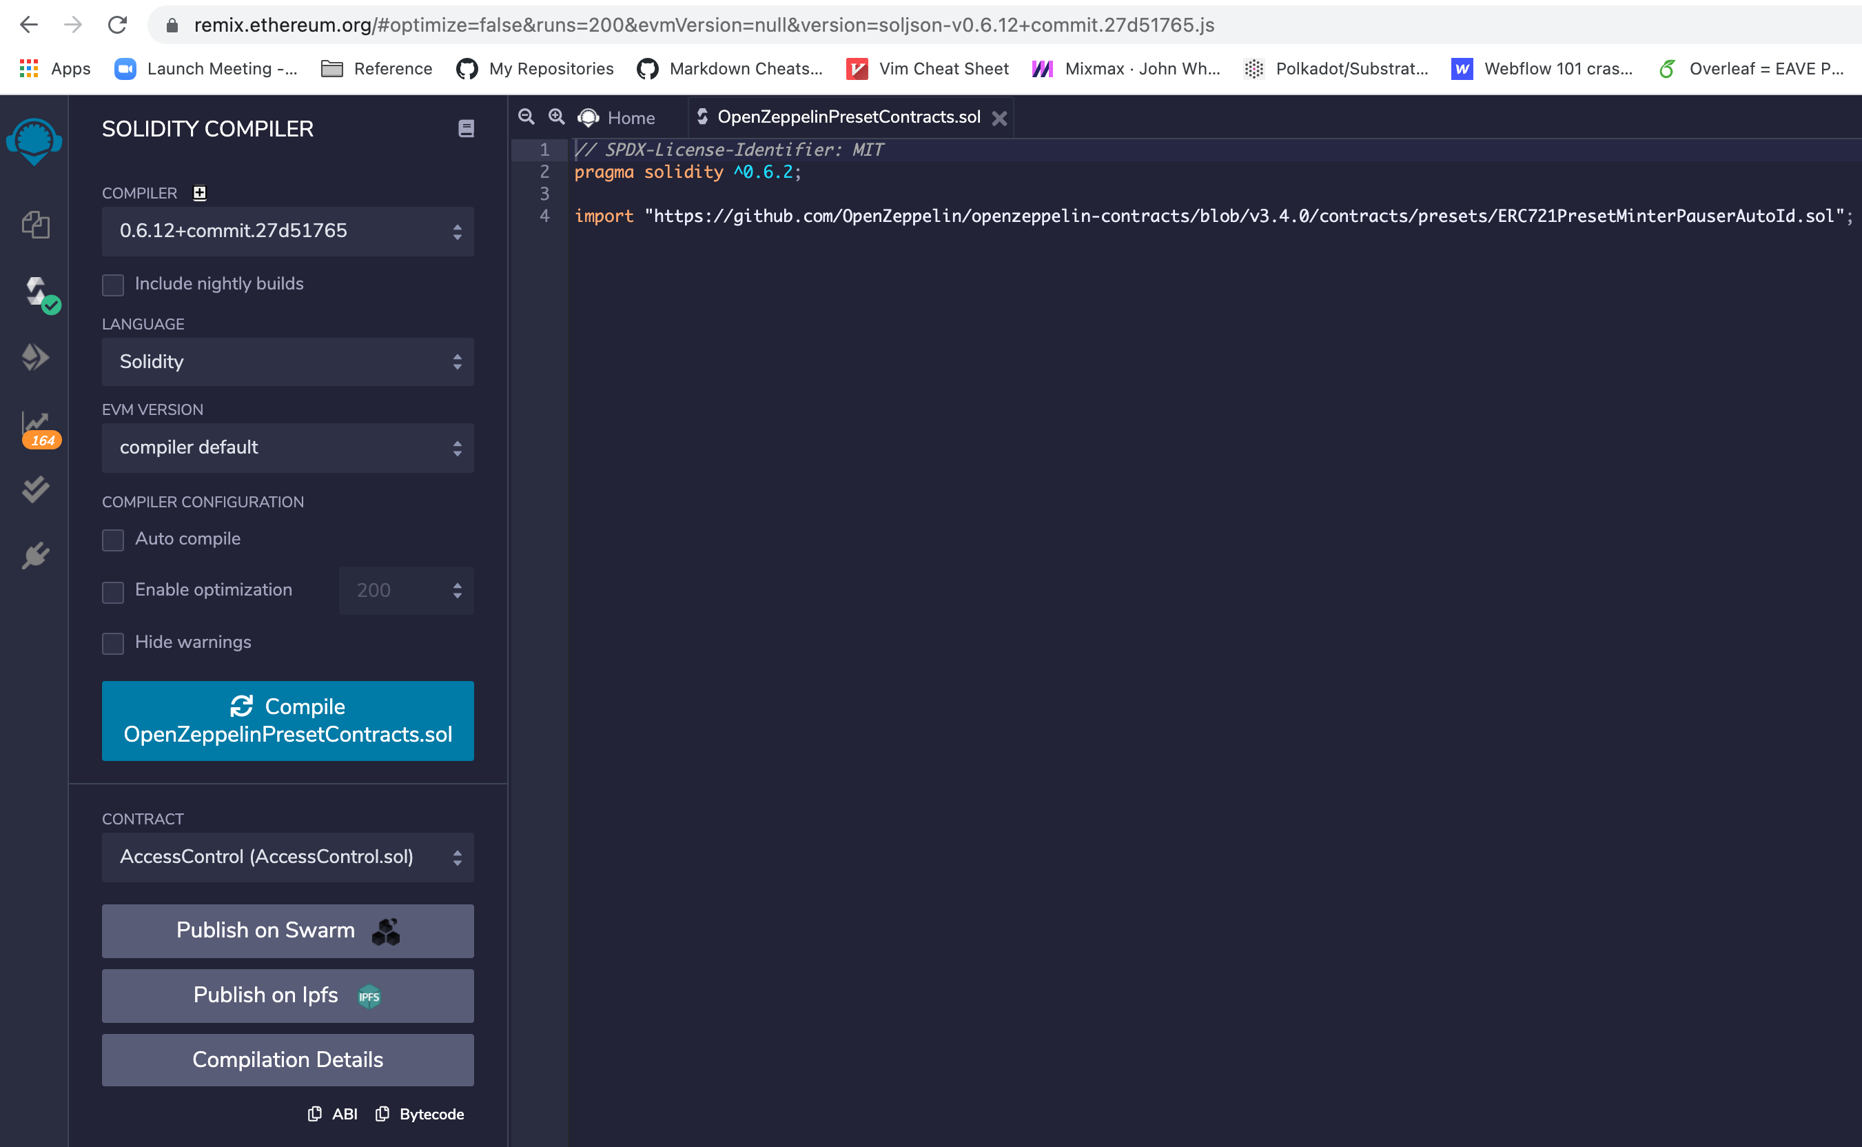Toggle the Auto compile checkbox
1862x1147 pixels.
click(113, 539)
